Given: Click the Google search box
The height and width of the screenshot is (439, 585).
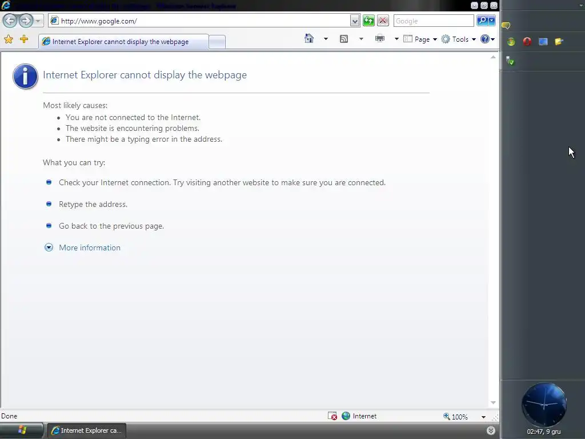Looking at the screenshot, I should click(x=434, y=21).
